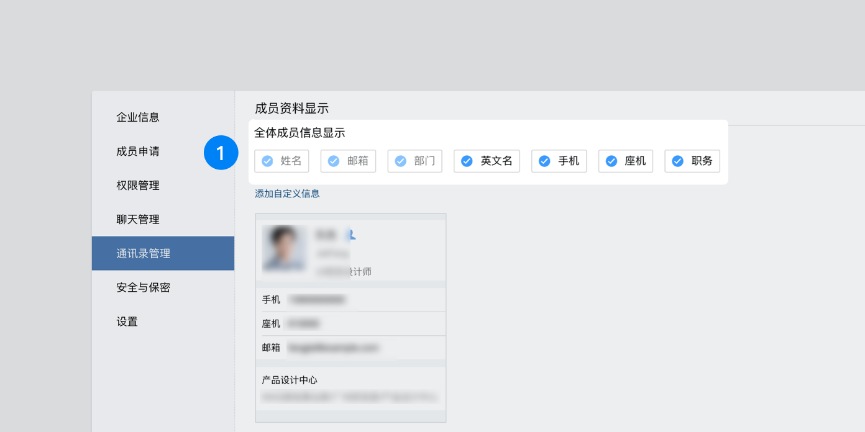
Task: Click the 手机 row in preview card
Action: (350, 300)
